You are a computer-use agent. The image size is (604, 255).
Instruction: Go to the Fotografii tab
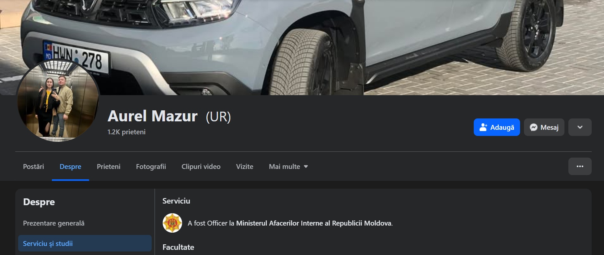pyautogui.click(x=151, y=167)
